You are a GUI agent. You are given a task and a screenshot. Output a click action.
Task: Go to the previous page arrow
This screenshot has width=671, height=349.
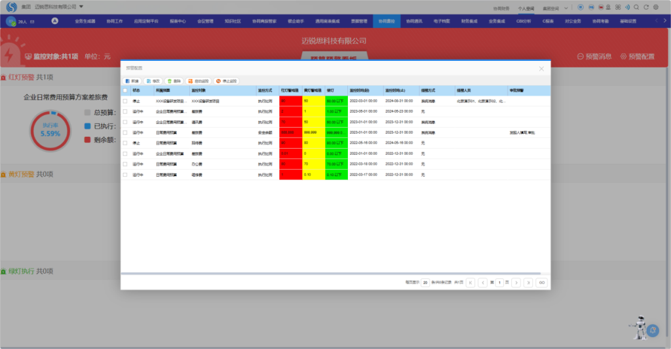(x=482, y=282)
